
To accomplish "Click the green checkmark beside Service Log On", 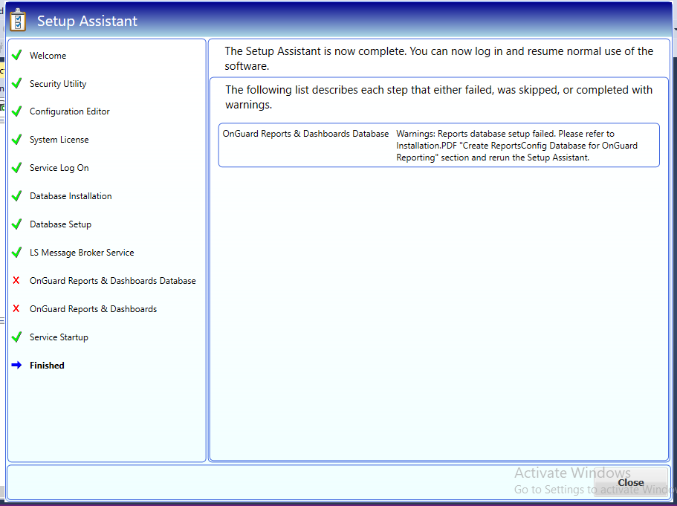I will click(17, 167).
